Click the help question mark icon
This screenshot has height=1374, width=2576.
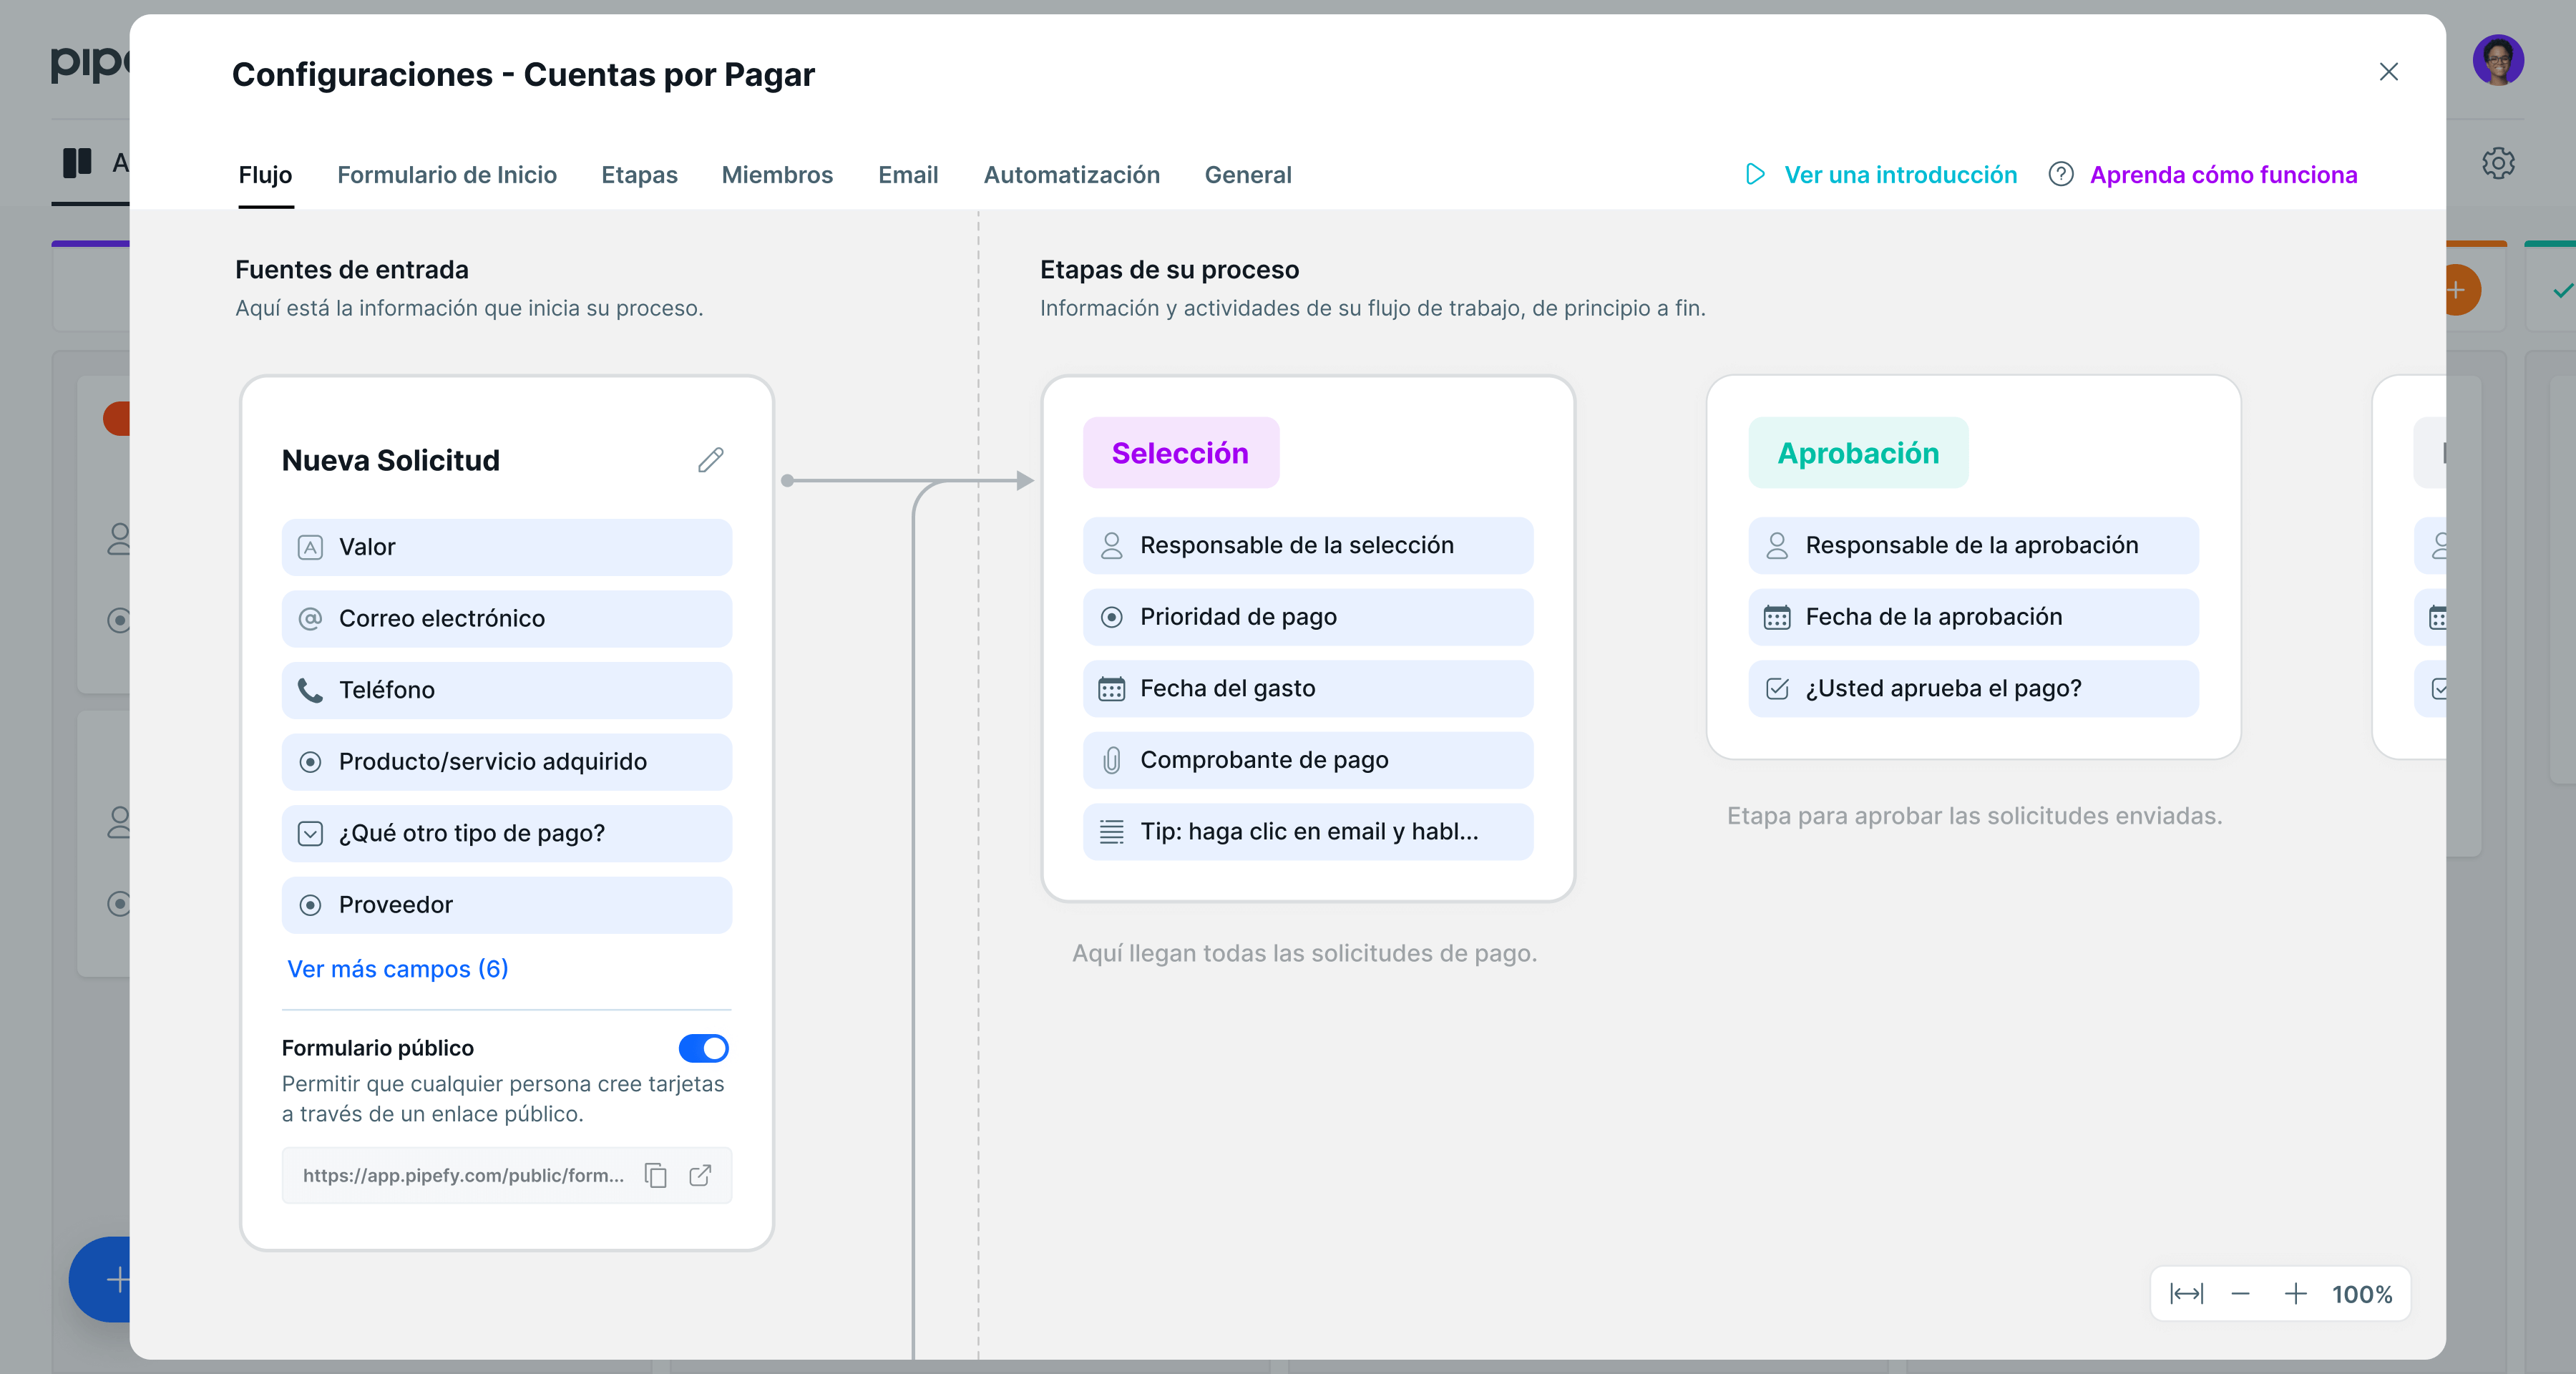pos(2060,175)
